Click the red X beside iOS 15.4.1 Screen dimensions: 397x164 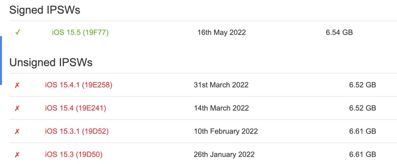click(x=17, y=85)
